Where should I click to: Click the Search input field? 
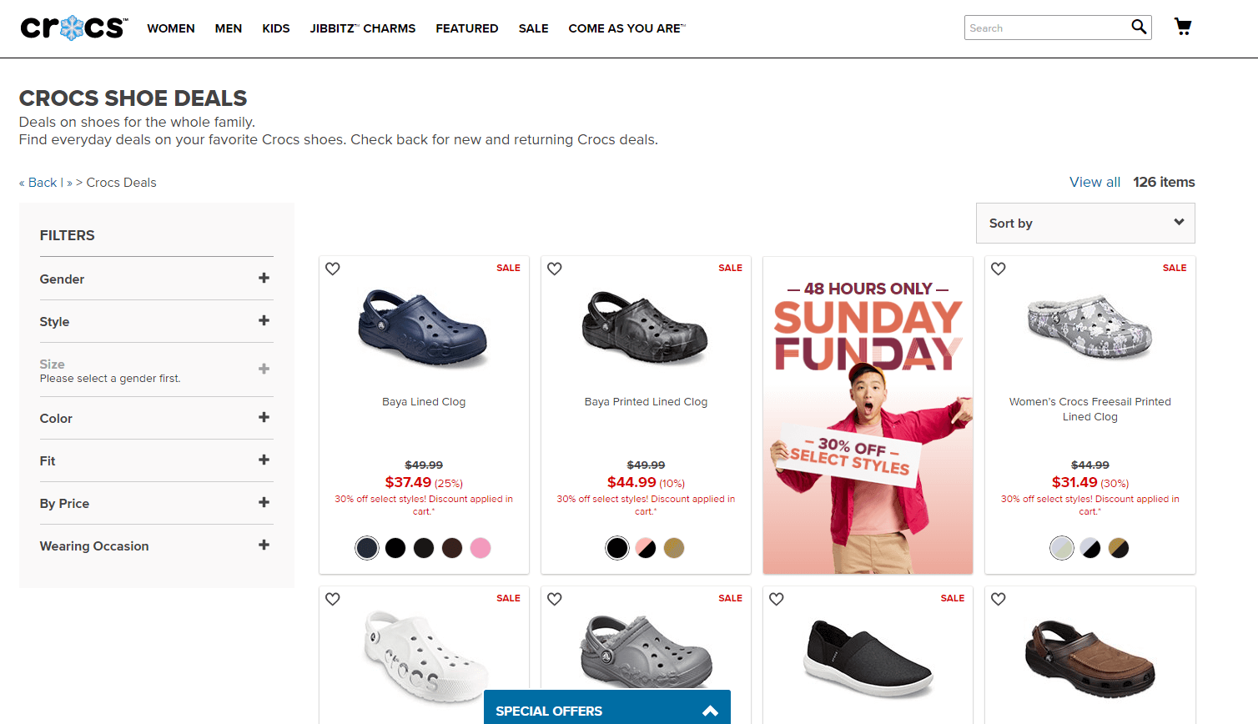click(1047, 28)
